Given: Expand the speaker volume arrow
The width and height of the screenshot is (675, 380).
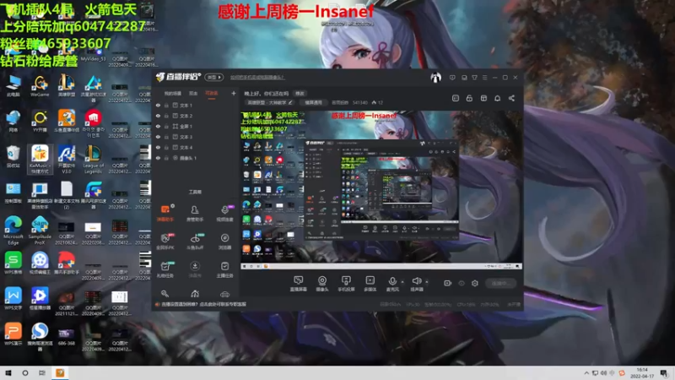Looking at the screenshot, I should (427, 282).
